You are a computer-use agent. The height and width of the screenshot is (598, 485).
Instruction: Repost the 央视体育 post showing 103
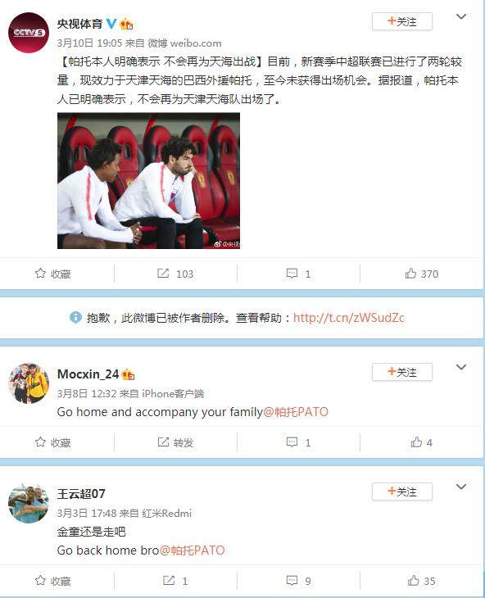(x=175, y=274)
